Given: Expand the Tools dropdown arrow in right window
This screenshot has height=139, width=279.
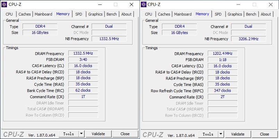Looking at the screenshot, I should 221,134.
